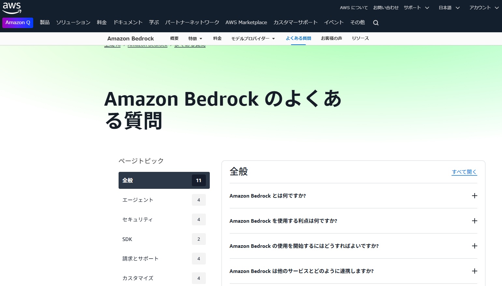This screenshot has height=286, width=502.
Task: Open the パートナーネットワーク menu
Action: coord(192,23)
